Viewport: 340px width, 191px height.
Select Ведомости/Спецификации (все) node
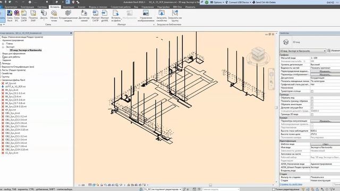18,67
